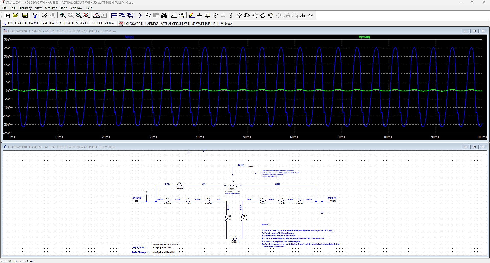Select the Diode component tool
Screen dimensions: 490x263
pyautogui.click(x=239, y=16)
